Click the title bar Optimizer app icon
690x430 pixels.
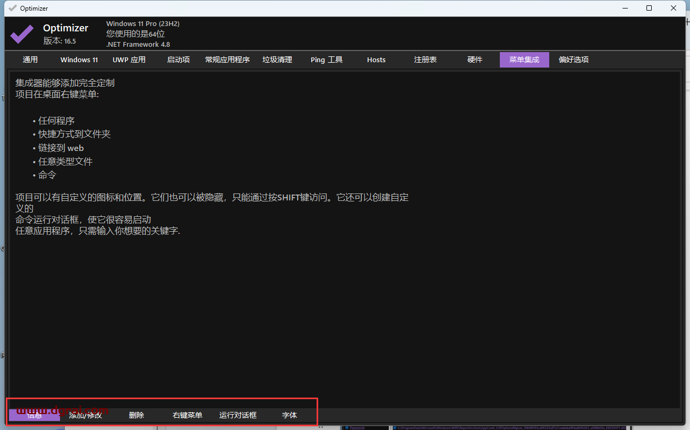12,8
